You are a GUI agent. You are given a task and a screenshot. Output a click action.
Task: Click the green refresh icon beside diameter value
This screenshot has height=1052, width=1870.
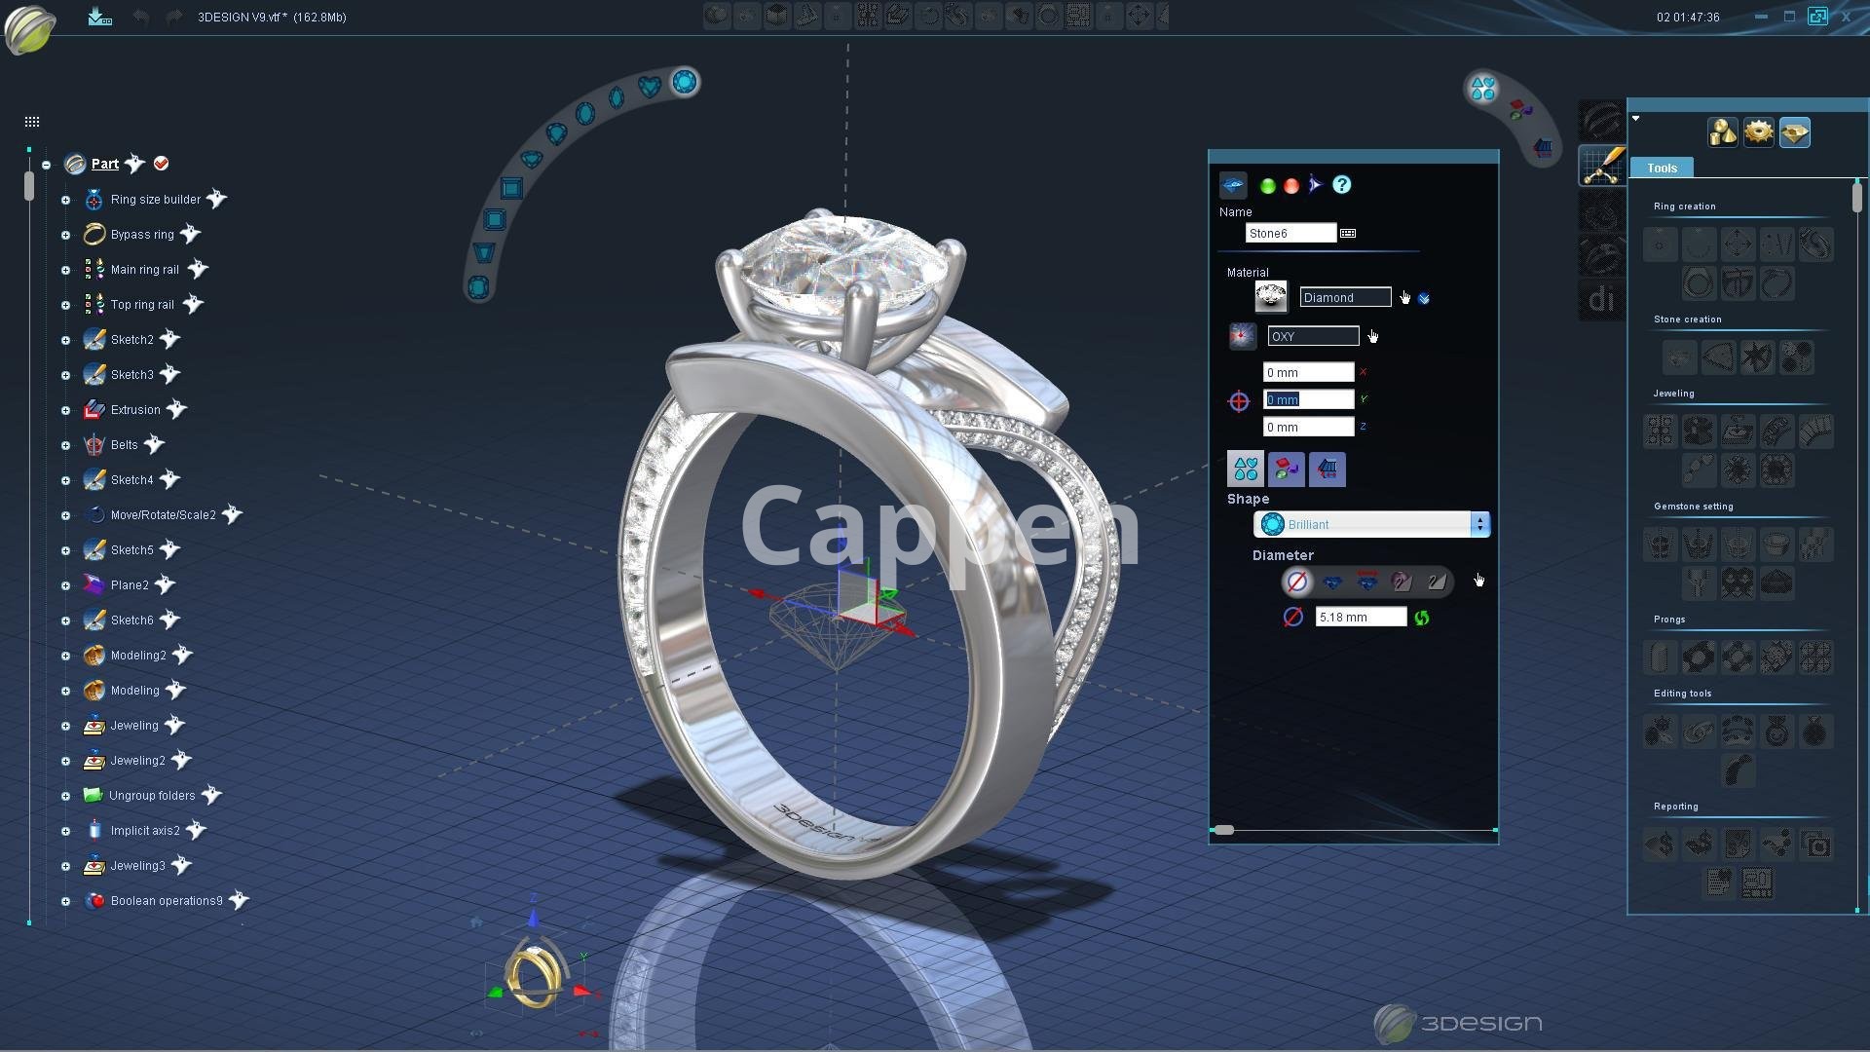pos(1422,618)
